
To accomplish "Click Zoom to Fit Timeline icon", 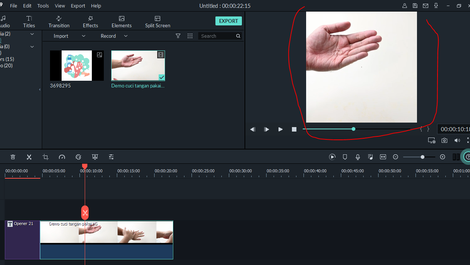I will pyautogui.click(x=383, y=157).
